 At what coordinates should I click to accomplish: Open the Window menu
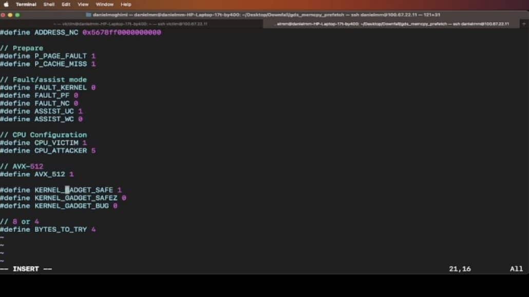click(x=105, y=5)
